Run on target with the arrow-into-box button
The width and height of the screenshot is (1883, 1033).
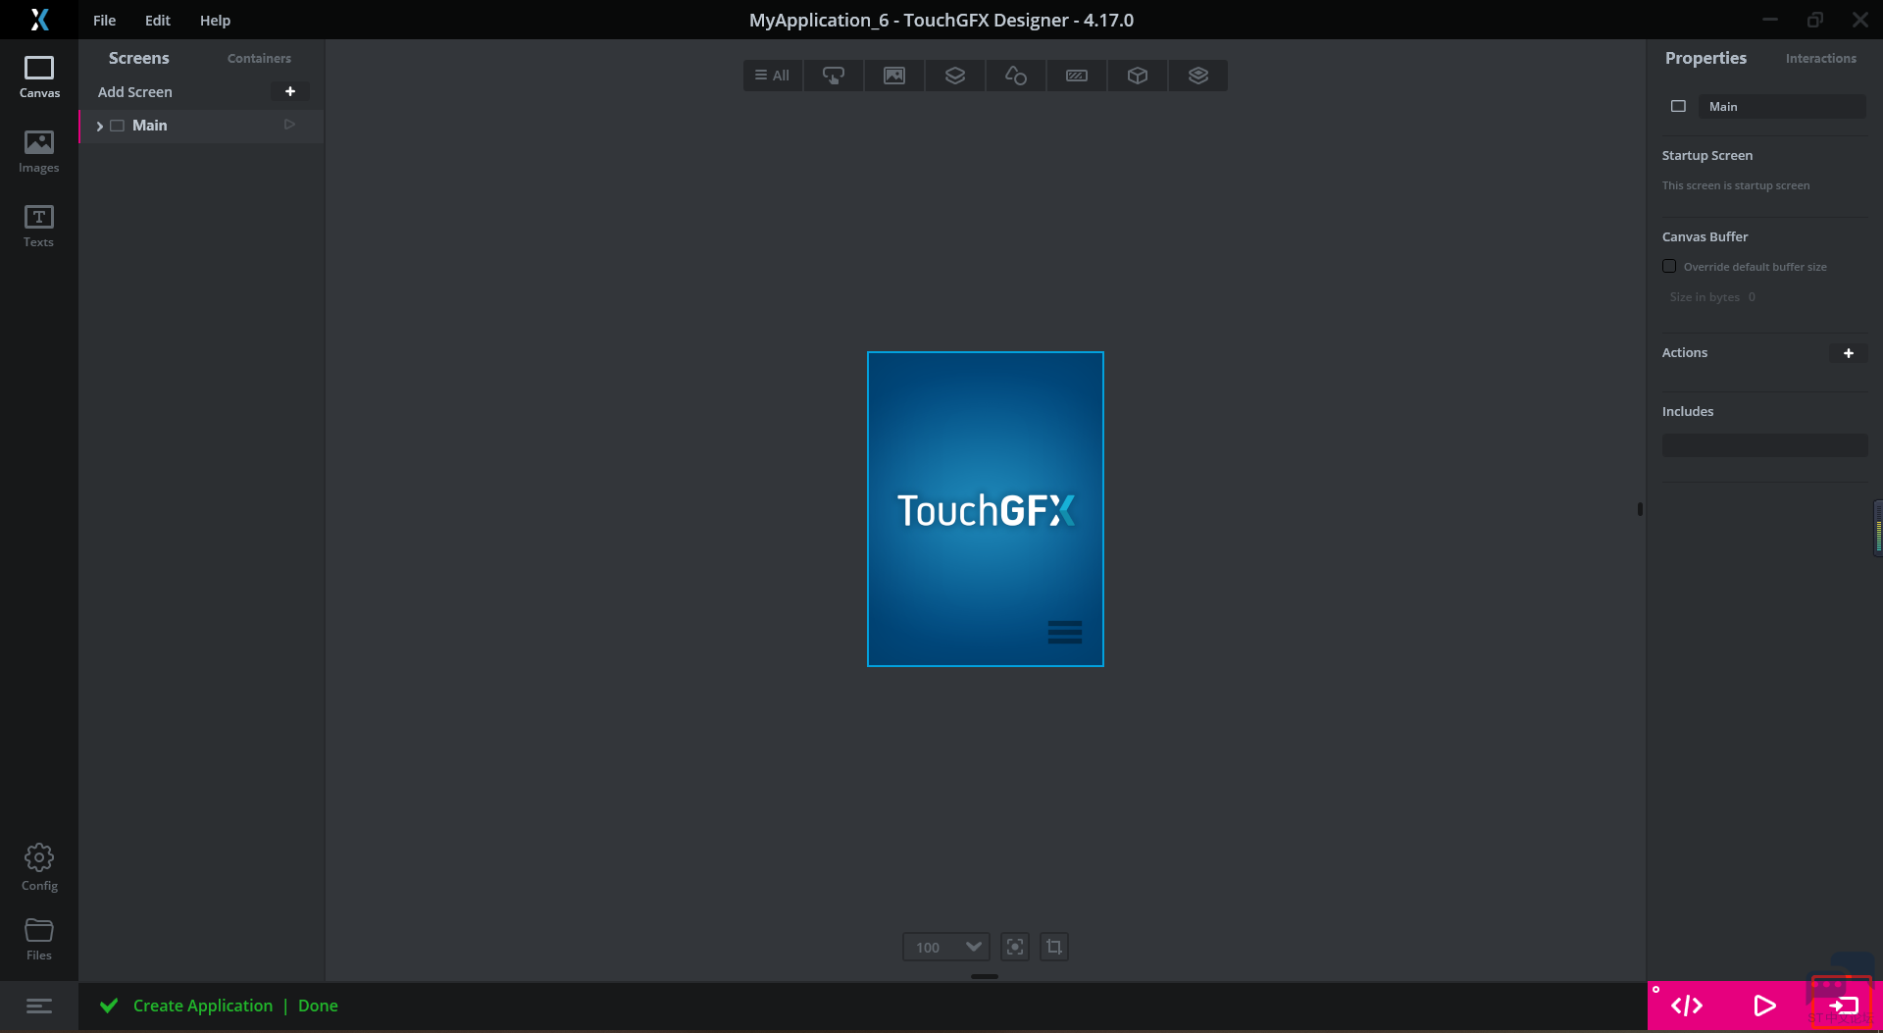1843,1006
